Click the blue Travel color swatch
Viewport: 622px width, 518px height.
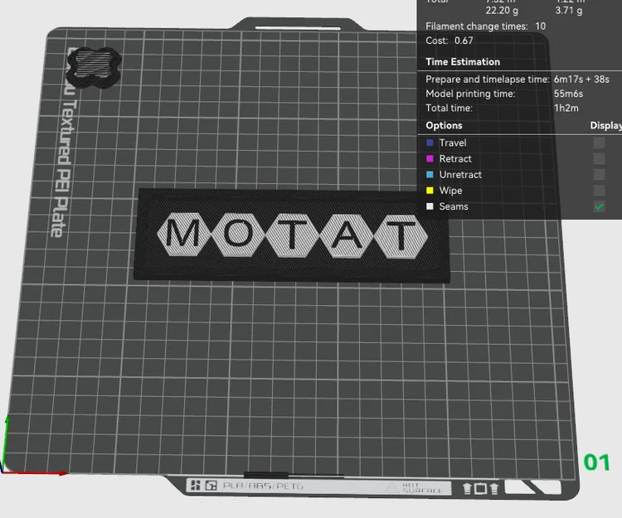click(x=430, y=143)
